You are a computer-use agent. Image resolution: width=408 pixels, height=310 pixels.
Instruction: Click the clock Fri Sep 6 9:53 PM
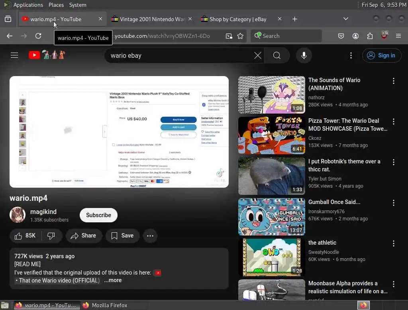[x=384, y=5]
